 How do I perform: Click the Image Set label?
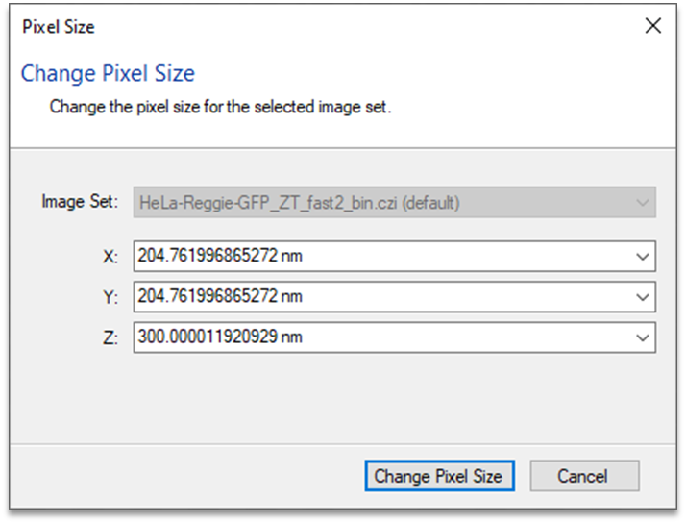(80, 202)
